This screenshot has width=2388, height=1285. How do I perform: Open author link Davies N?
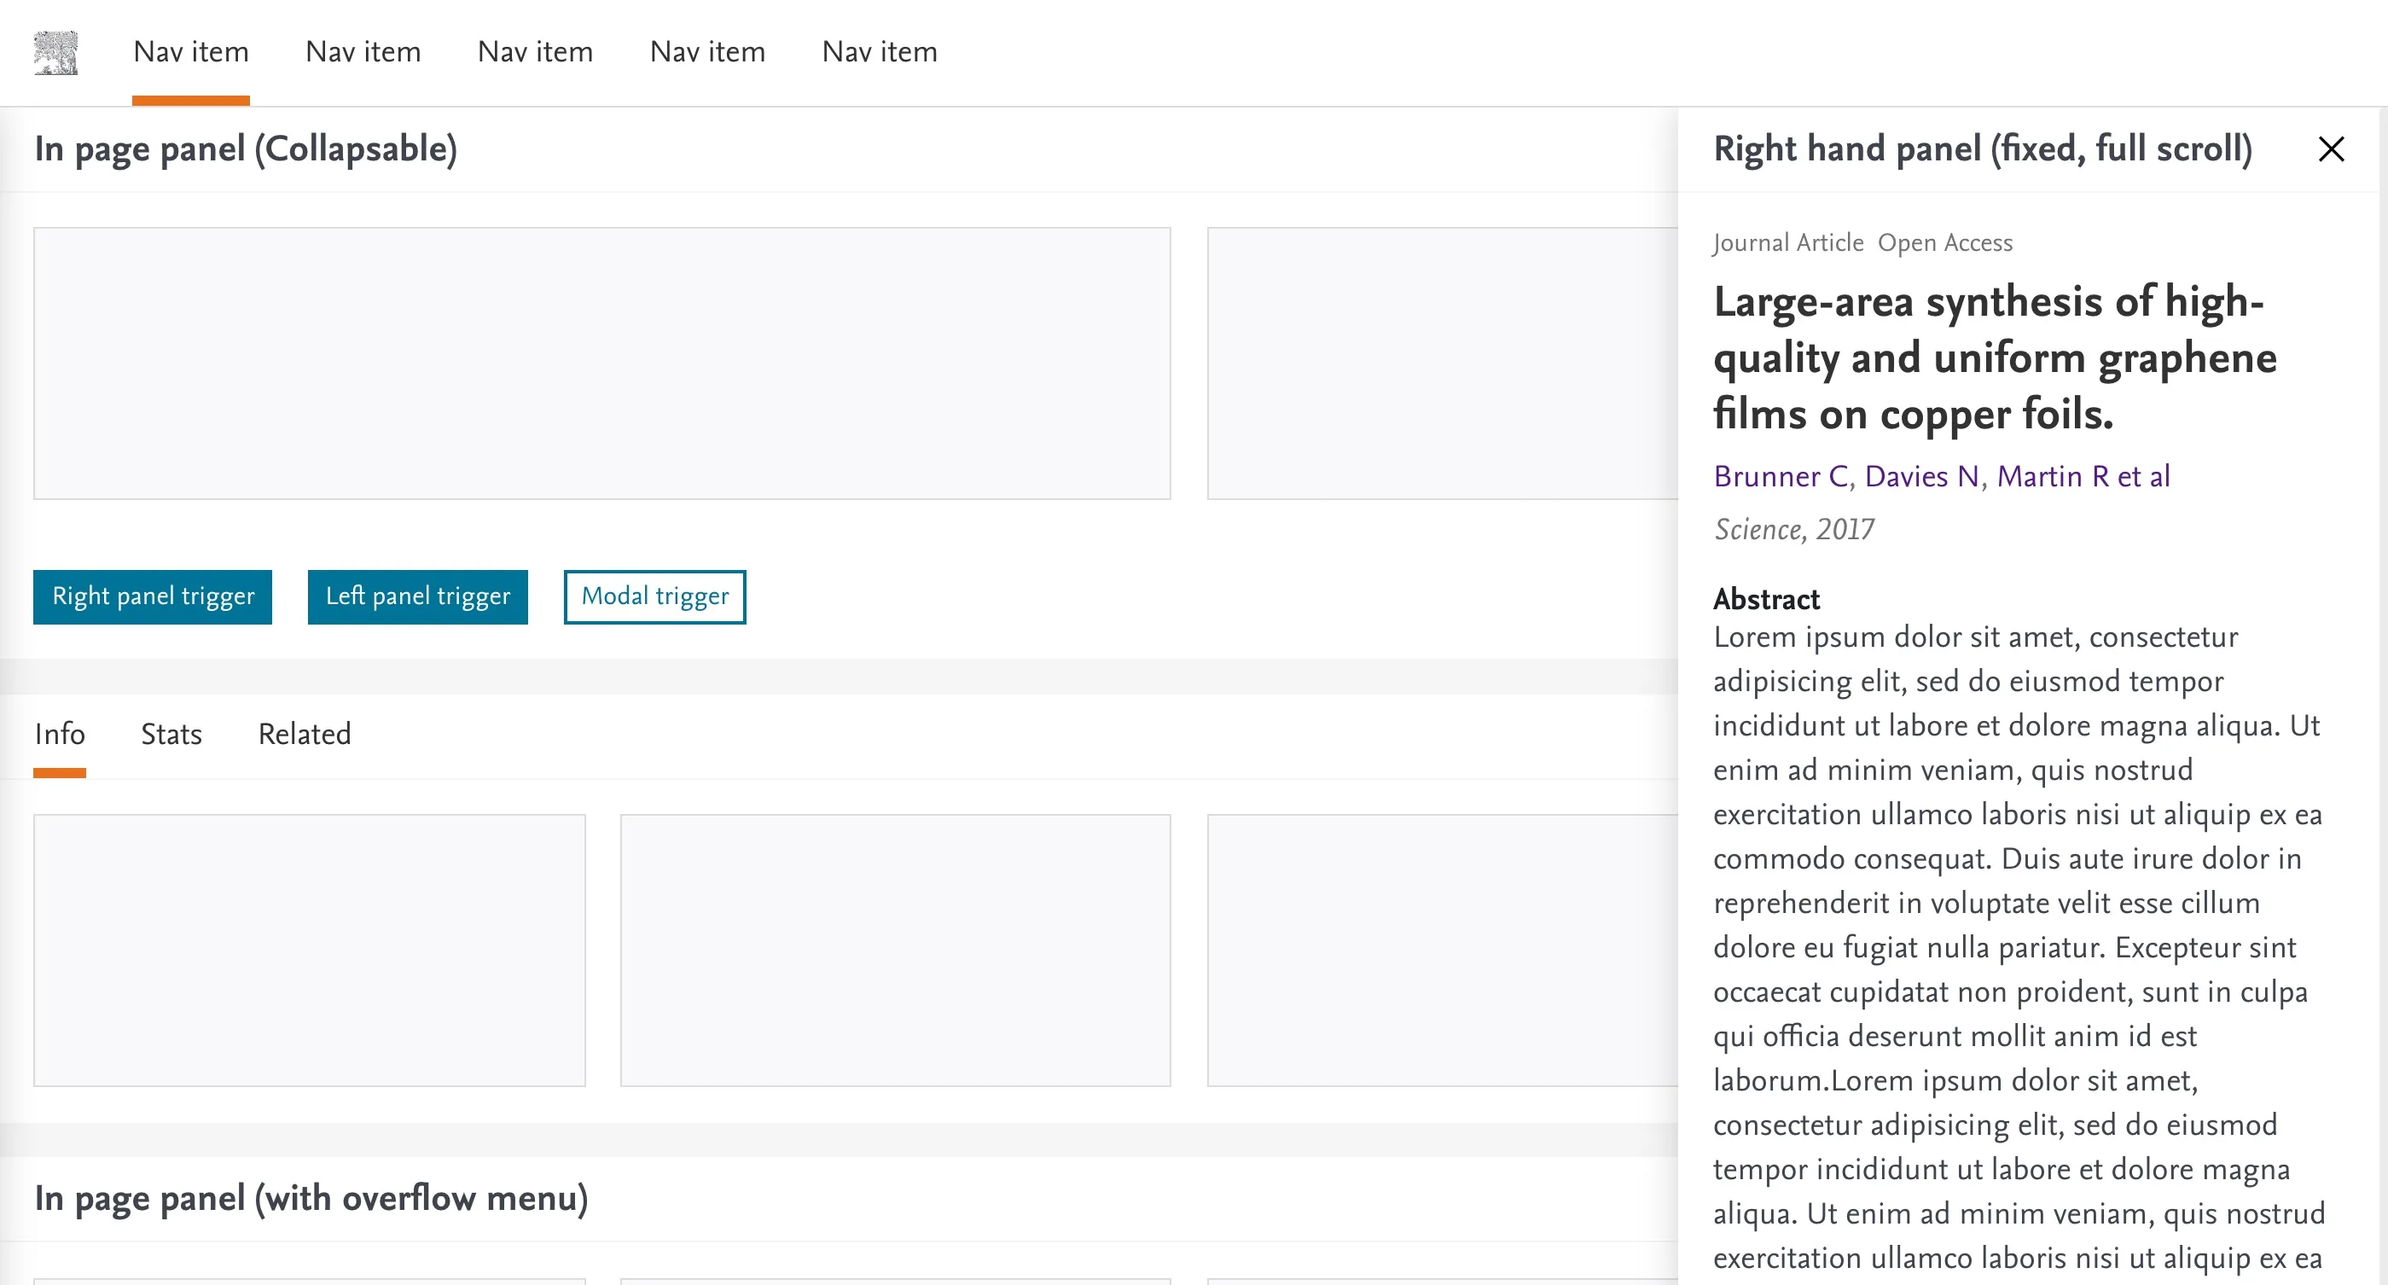tap(1921, 475)
